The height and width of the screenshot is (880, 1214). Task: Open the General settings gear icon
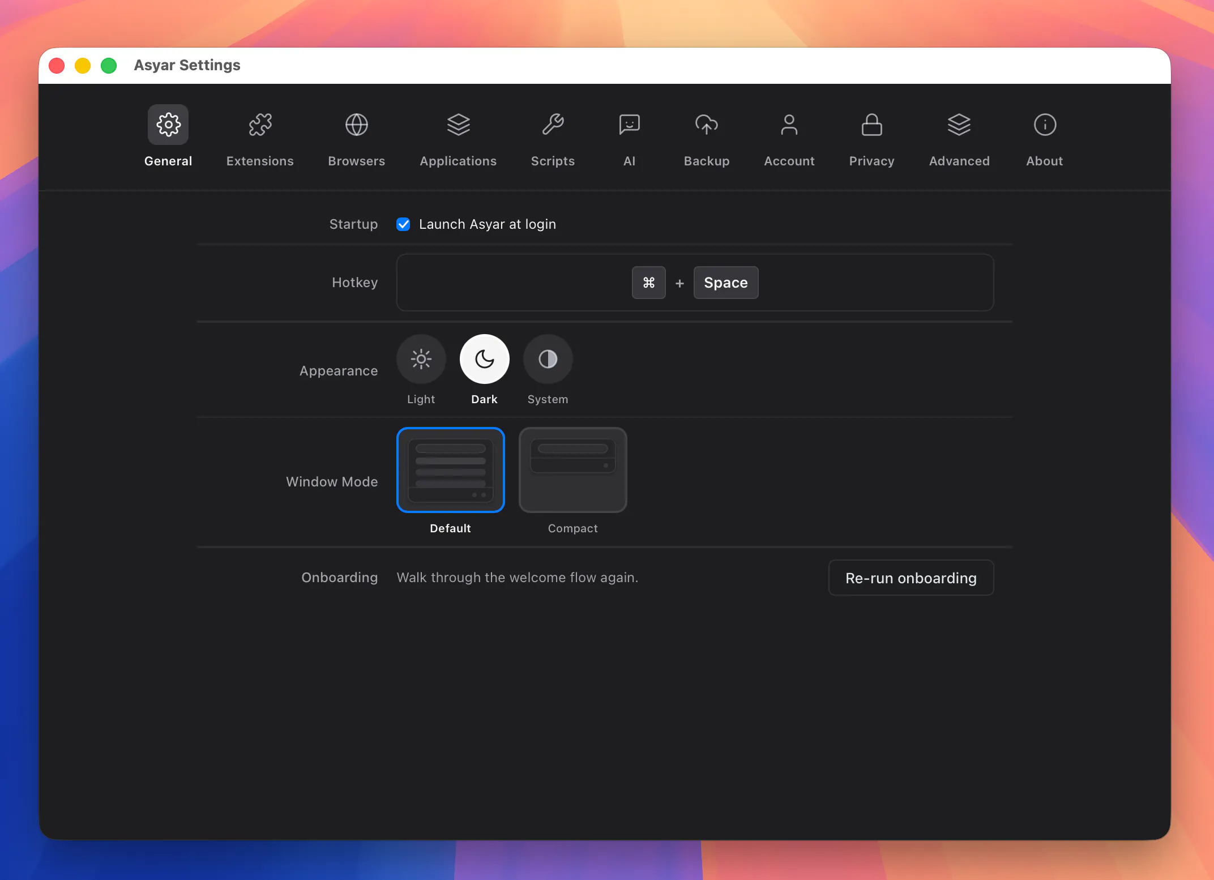tap(168, 125)
